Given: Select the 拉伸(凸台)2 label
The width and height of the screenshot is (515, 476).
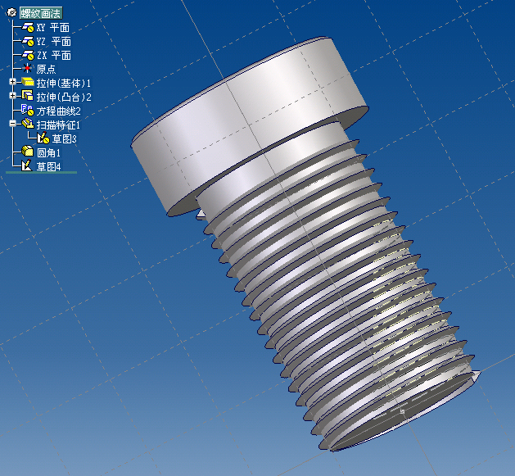Looking at the screenshot, I should click(64, 97).
